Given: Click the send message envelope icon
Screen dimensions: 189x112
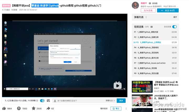Looking at the screenshot, I should click(150, 3).
